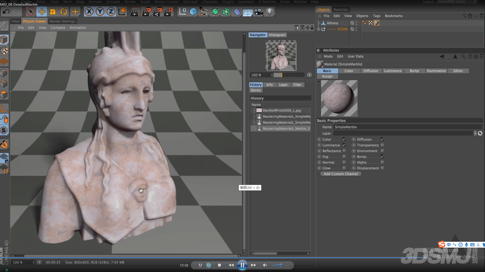This screenshot has width=485, height=272.
Task: Select MarbleWhite0006_L.jpg in History
Action: click(x=280, y=110)
